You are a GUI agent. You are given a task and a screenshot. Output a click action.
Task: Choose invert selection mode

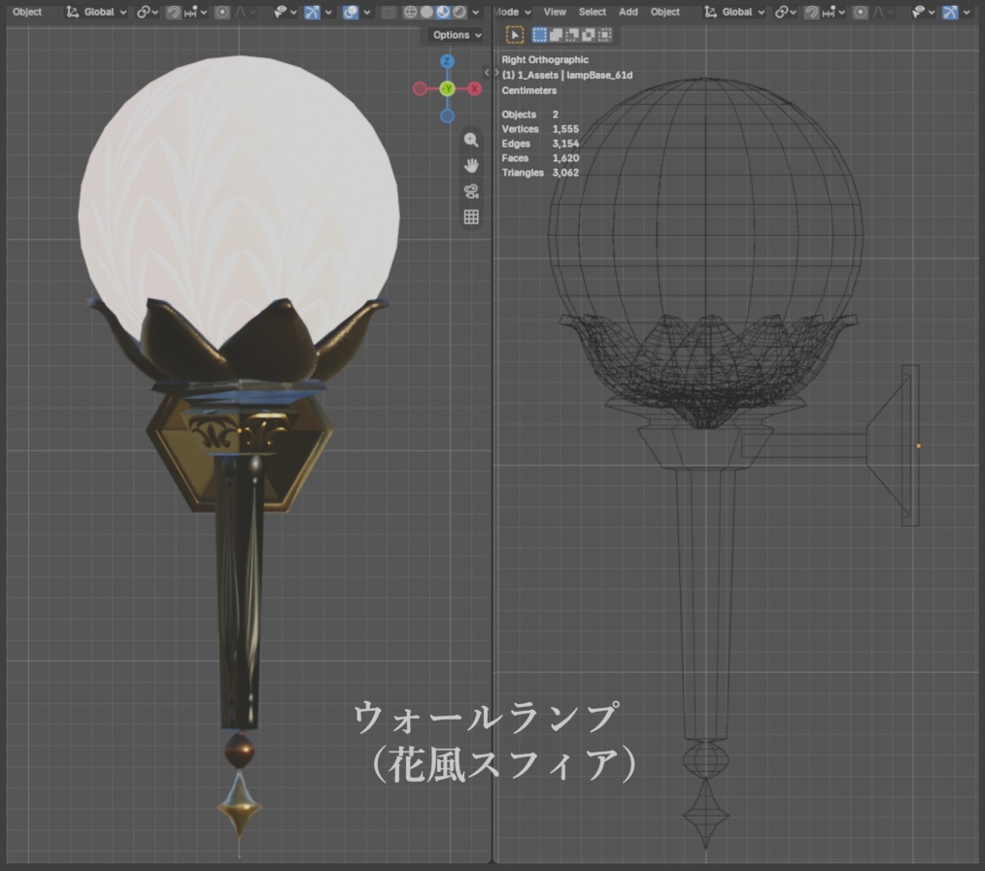click(589, 35)
